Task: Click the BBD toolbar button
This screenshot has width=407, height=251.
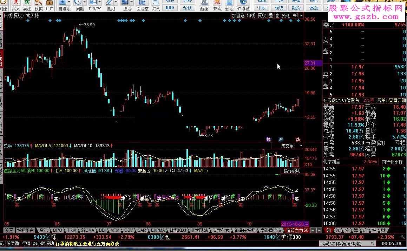Action: (x=170, y=8)
